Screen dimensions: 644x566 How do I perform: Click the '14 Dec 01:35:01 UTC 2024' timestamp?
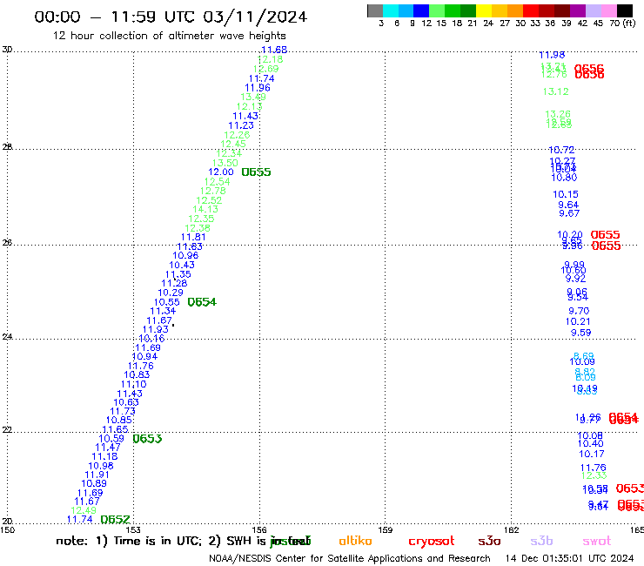[x=570, y=559]
